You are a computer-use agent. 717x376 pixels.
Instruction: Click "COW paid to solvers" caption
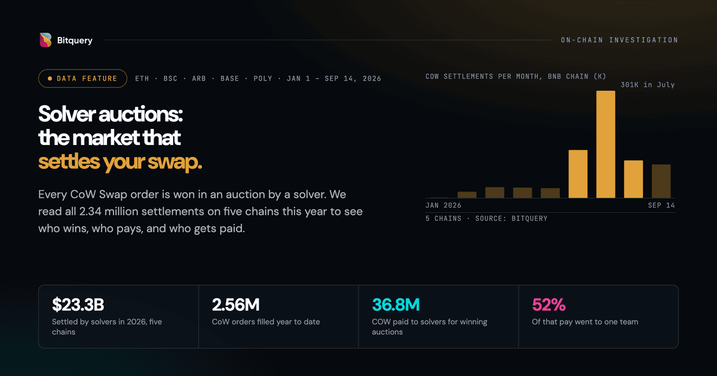430,326
